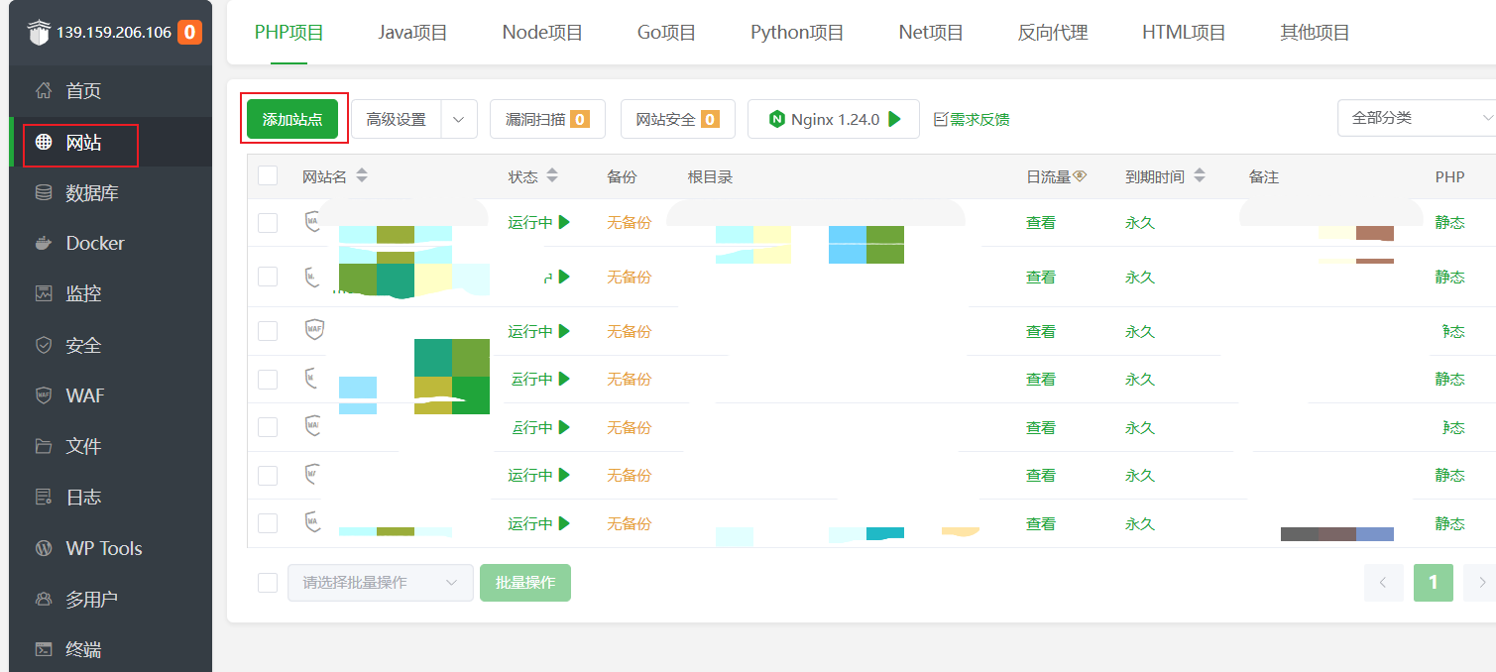Image resolution: width=1496 pixels, height=672 pixels.
Task: Open the 终端 terminal icon
Action: coord(44,650)
